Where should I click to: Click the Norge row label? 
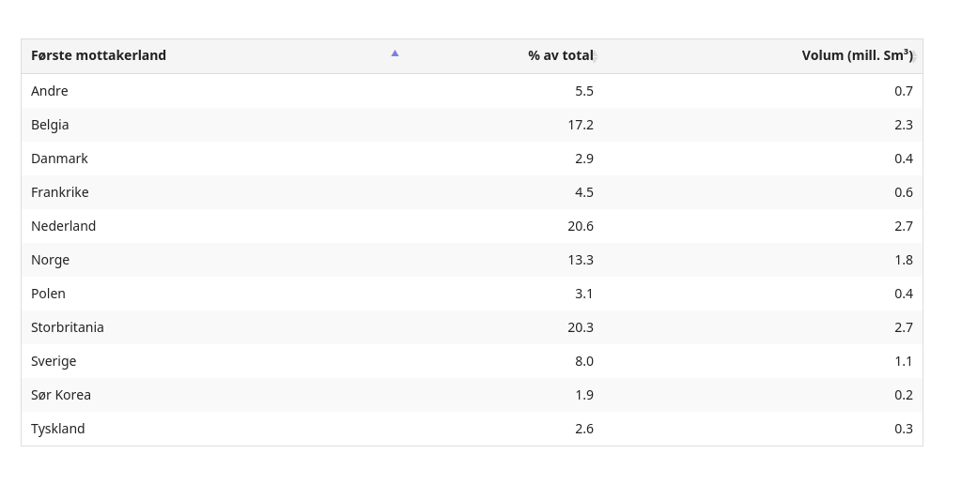(x=50, y=260)
